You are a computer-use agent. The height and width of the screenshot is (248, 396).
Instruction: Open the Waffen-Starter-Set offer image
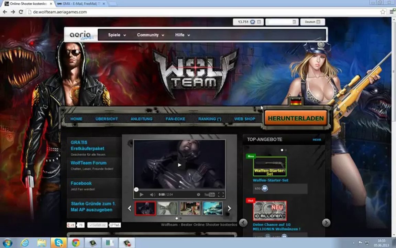pyautogui.click(x=270, y=166)
